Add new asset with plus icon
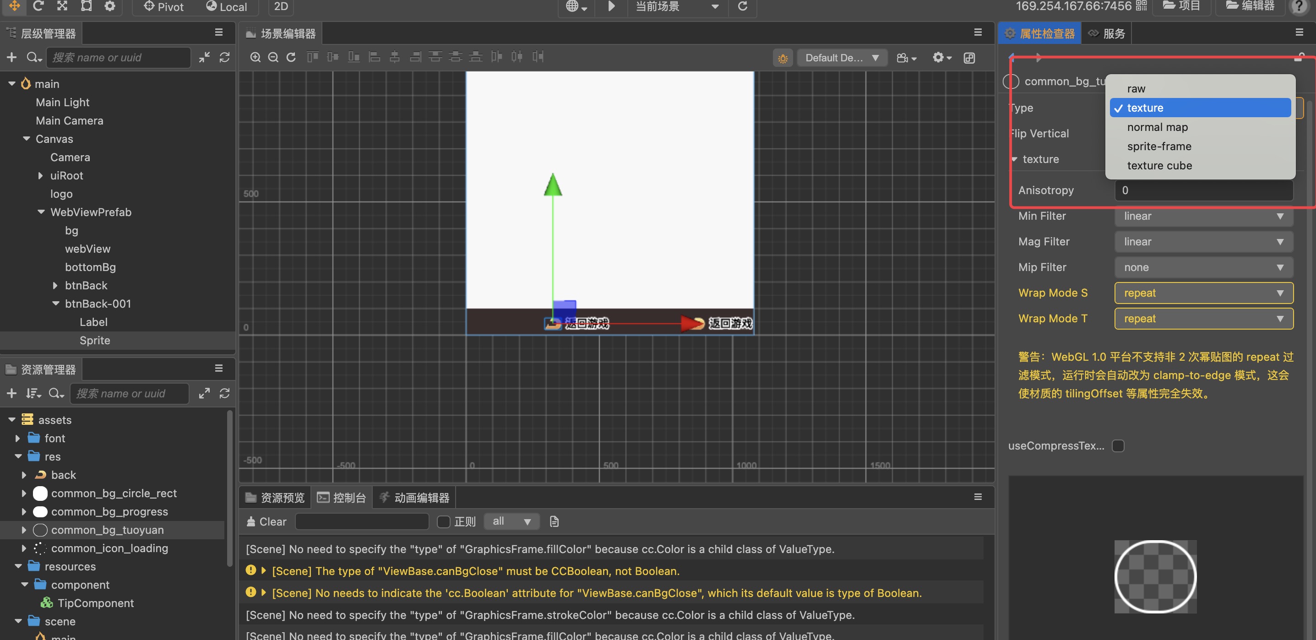 (x=12, y=393)
